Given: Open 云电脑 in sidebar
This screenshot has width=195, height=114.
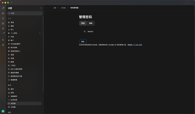Looking at the screenshot, I should 24,107.
